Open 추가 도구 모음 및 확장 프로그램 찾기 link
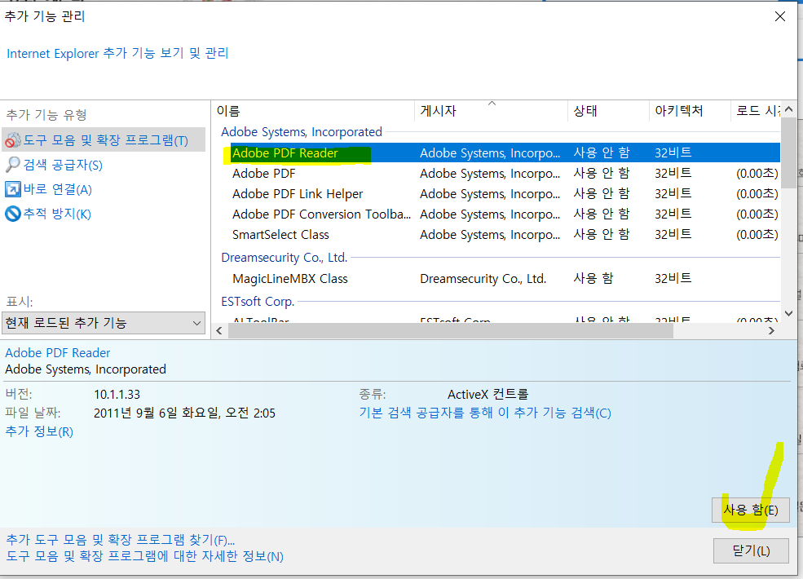Viewport: 803px width, 579px height. click(121, 540)
